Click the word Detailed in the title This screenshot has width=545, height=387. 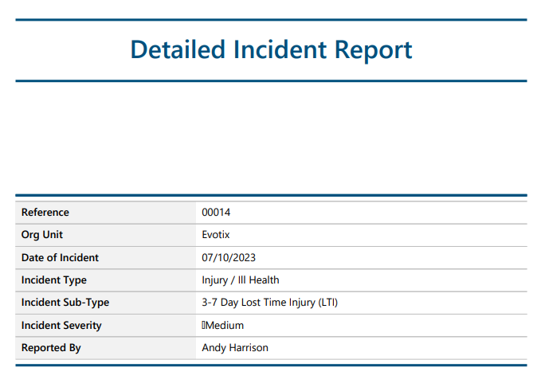pos(178,50)
